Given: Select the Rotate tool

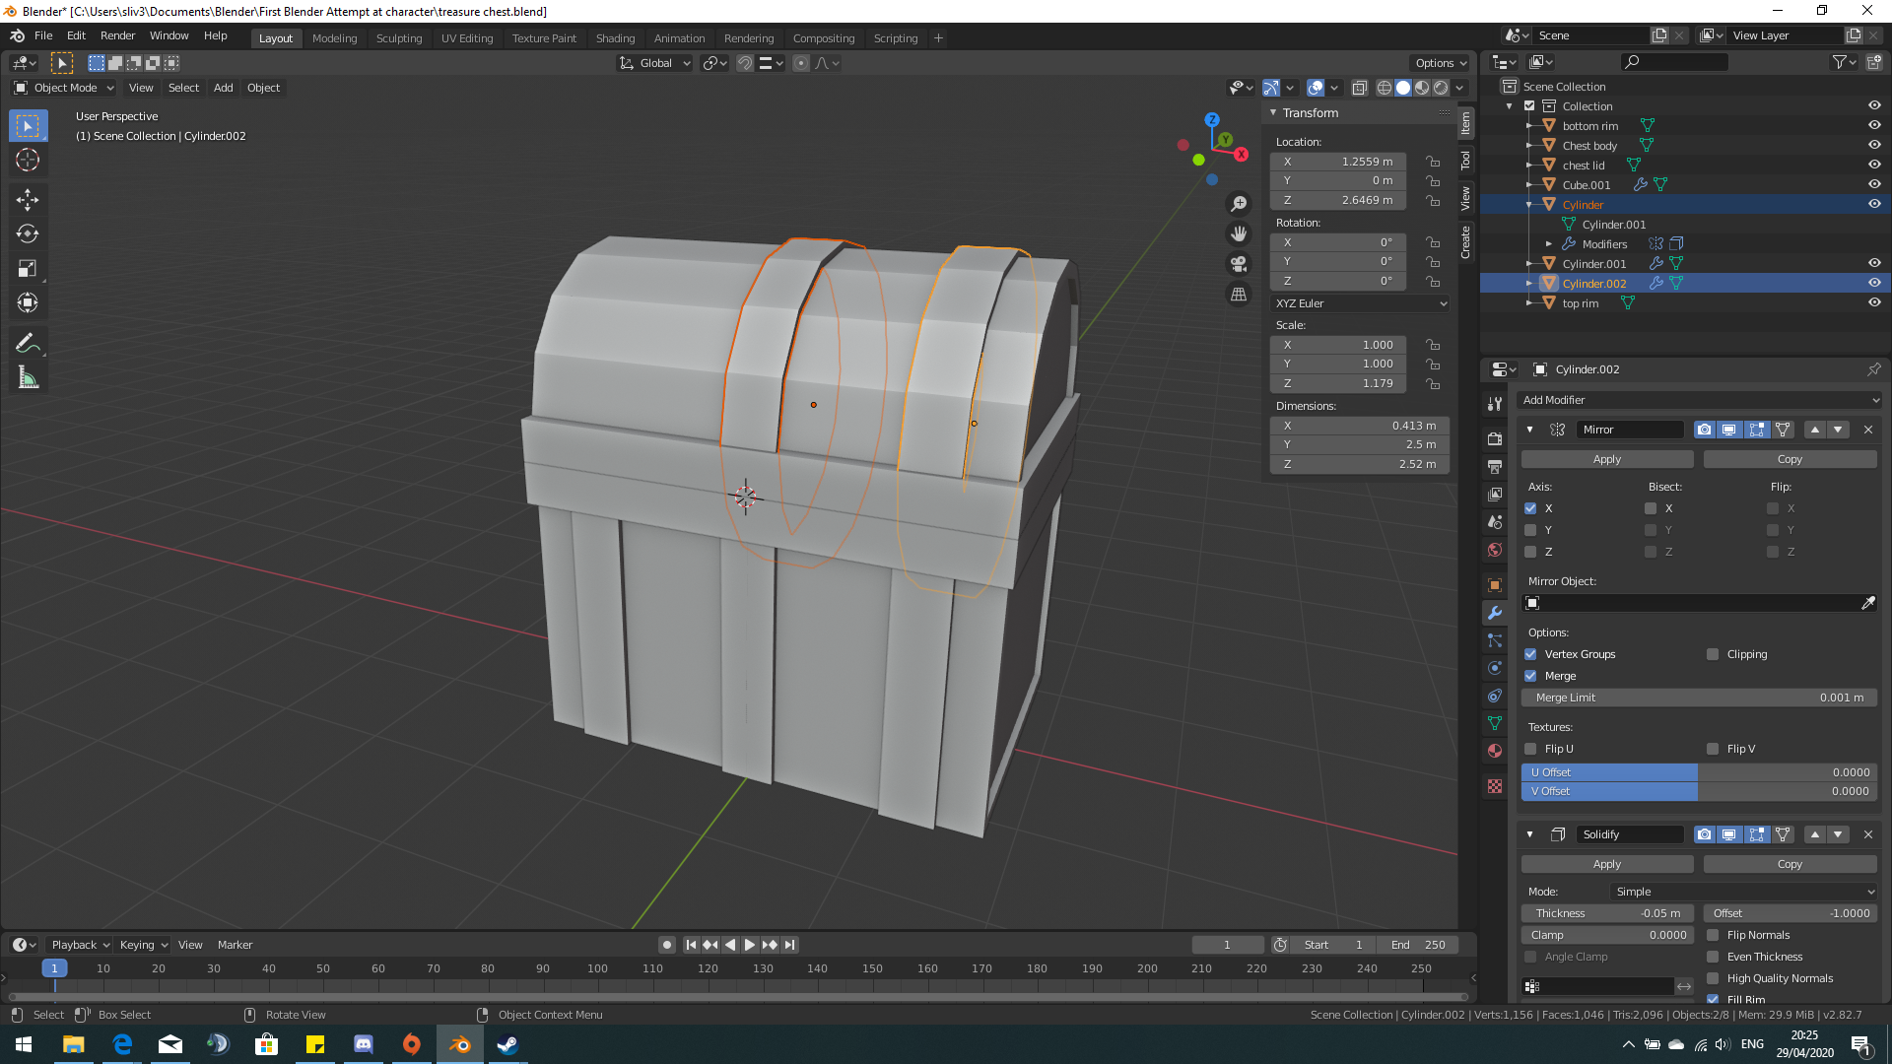Looking at the screenshot, I should [27, 234].
